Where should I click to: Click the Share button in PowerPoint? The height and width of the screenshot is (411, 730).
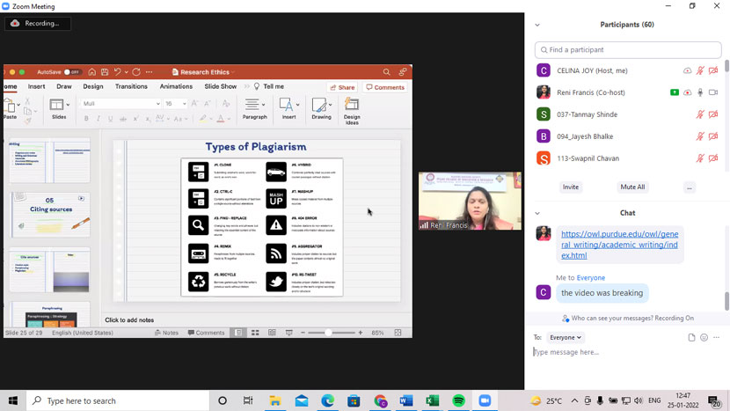342,87
